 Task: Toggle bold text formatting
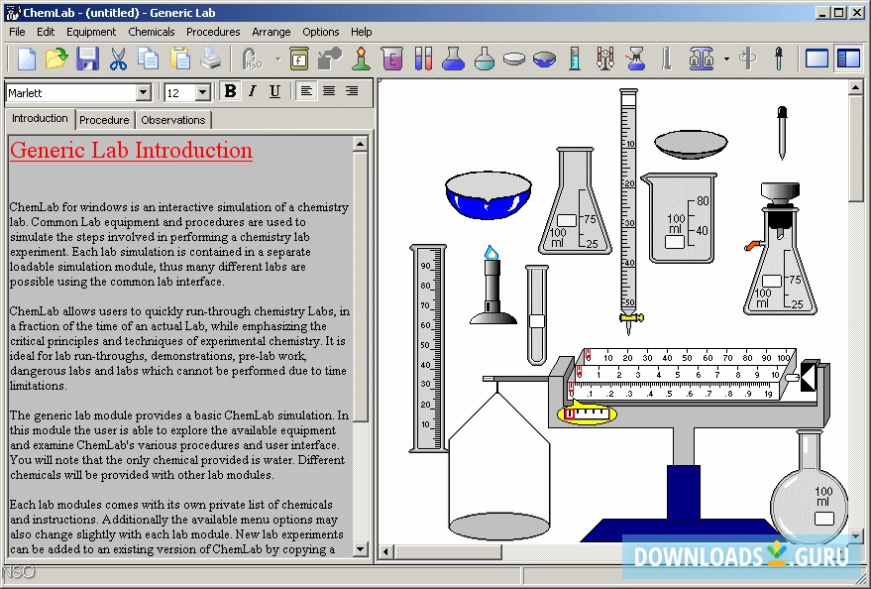(230, 91)
